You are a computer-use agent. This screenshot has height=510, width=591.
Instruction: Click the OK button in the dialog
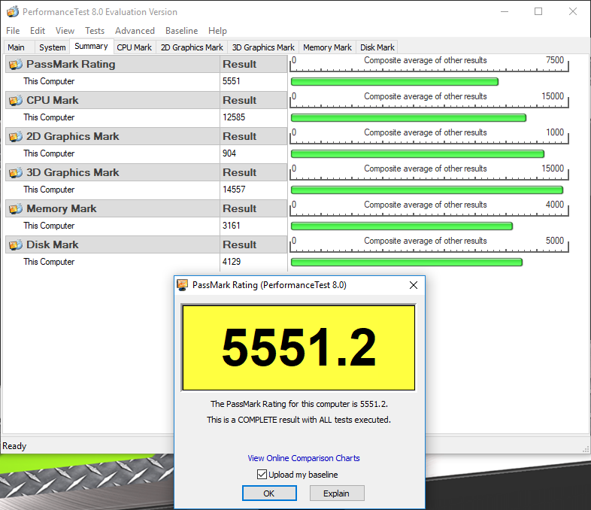click(x=269, y=493)
